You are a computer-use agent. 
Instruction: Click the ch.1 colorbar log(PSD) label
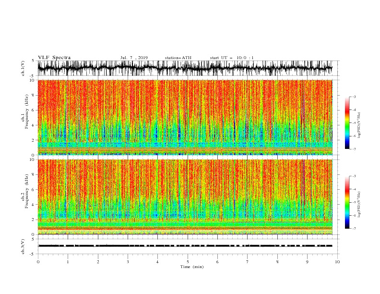[x=359, y=125]
